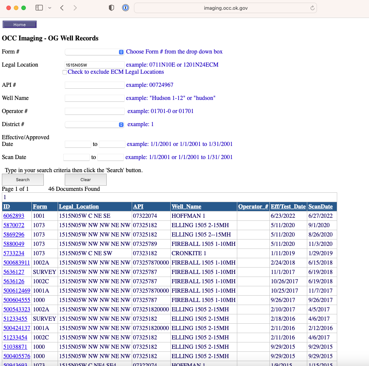Open the privacy report shield icon
The width and height of the screenshot is (369, 366).
pyautogui.click(x=111, y=8)
